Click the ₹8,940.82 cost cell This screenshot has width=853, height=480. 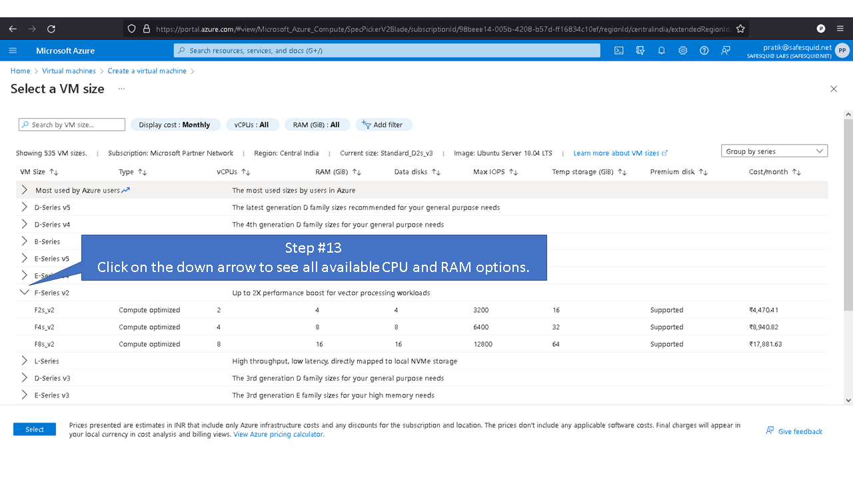pos(764,327)
